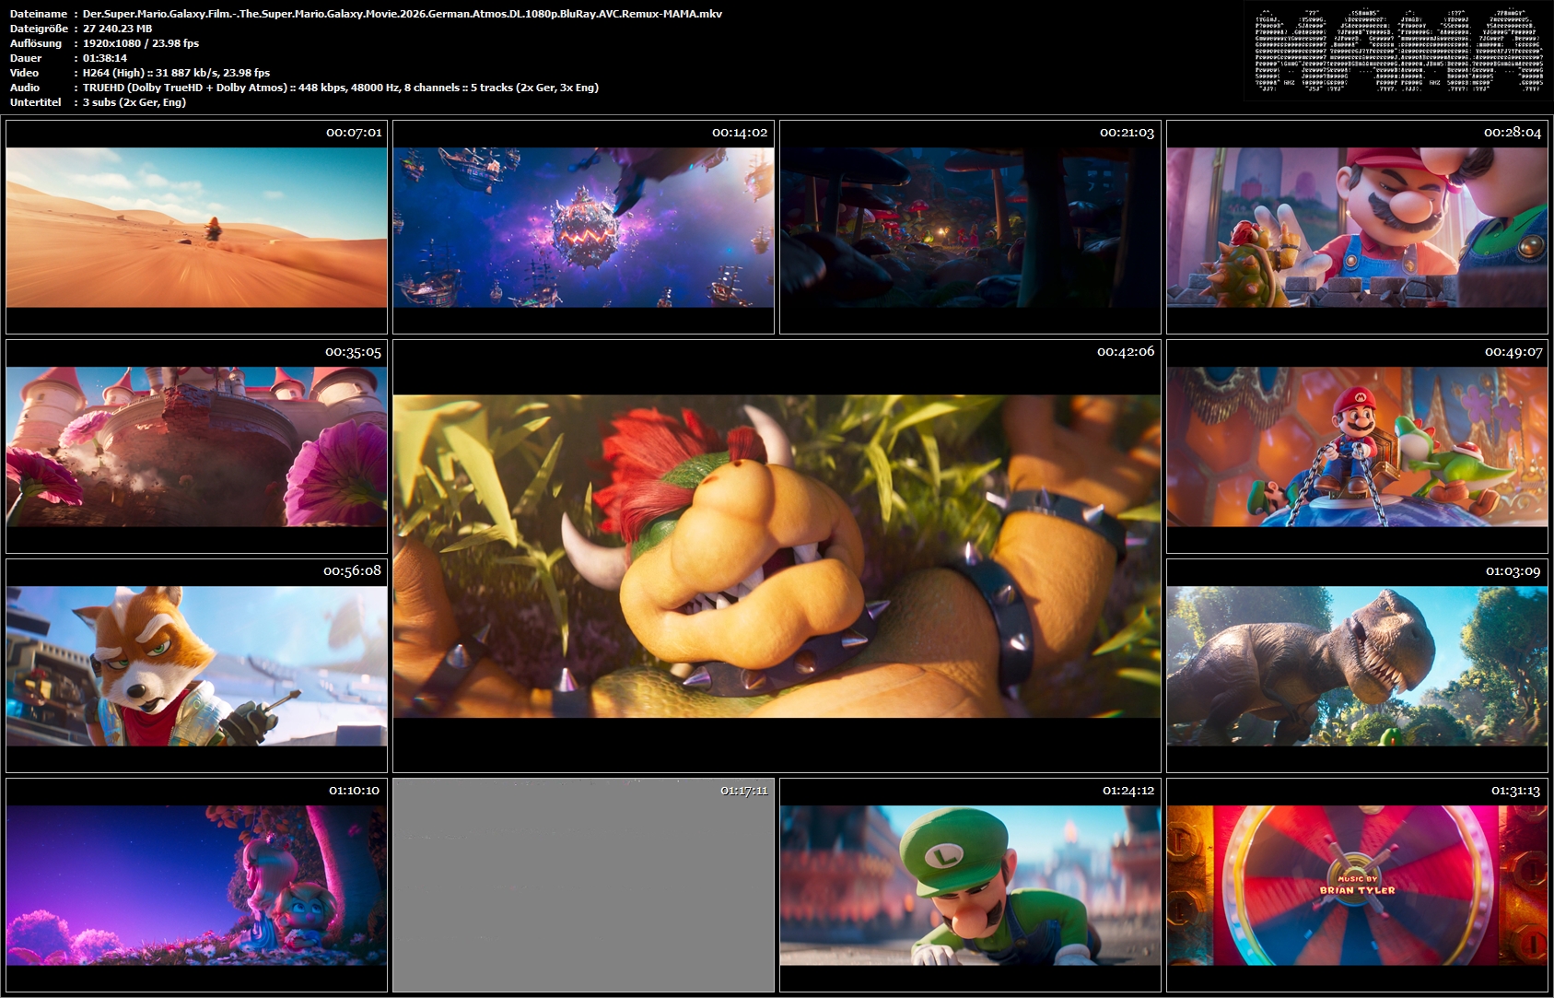Viewport: 1554px width, 998px height.
Task: Open the desert dunes thumbnail
Action: click(196, 227)
